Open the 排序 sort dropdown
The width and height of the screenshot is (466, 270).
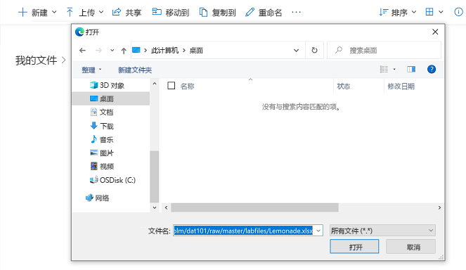click(398, 13)
